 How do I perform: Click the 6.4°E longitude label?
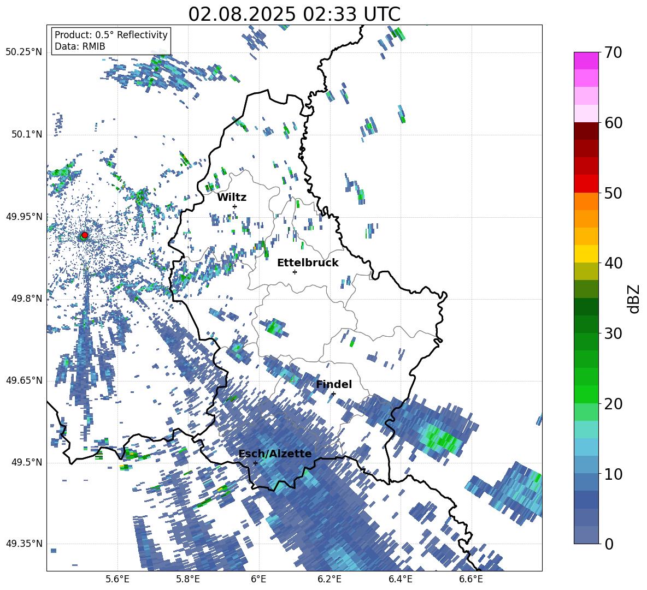pos(400,579)
